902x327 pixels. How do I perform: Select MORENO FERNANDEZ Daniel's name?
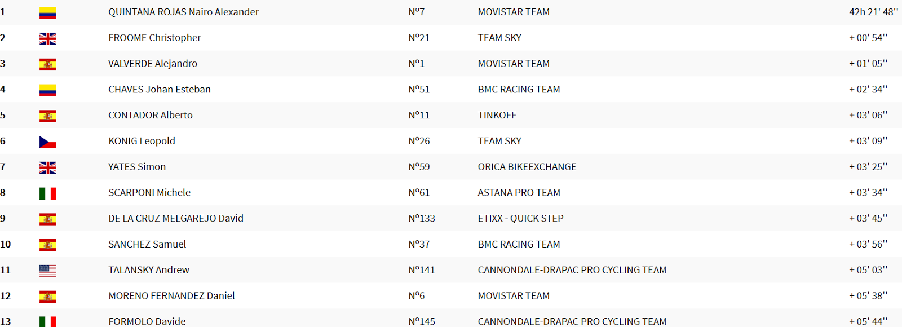(x=171, y=295)
